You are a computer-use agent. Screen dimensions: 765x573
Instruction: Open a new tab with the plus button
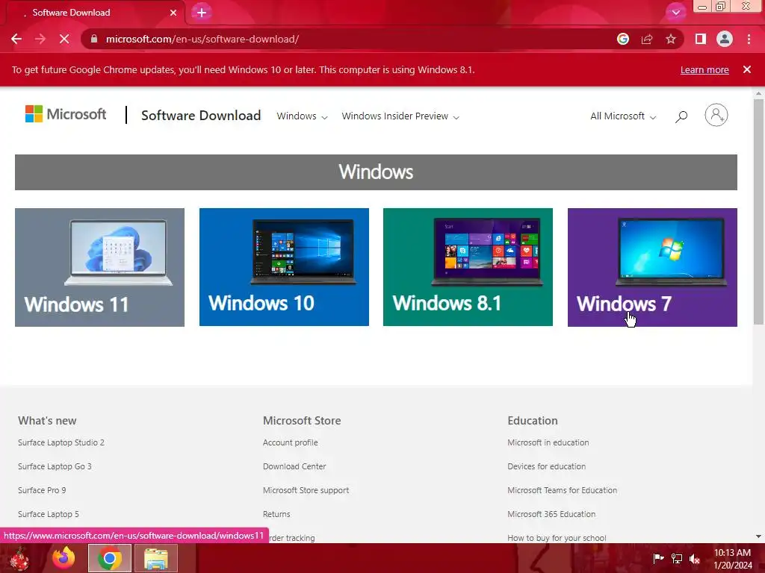coord(202,13)
